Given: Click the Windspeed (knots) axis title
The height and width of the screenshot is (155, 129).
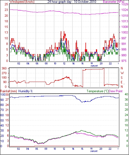Looking at the screenshot, I should (22, 2).
